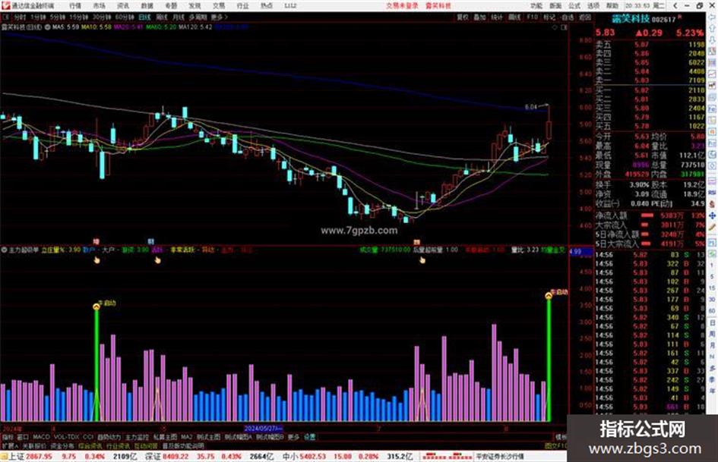The height and width of the screenshot is (462, 718).
Task: Select the 主力监控 indicator tab
Action: [137, 437]
